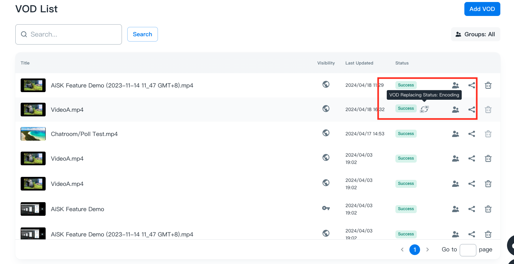Image resolution: width=514 pixels, height=264 pixels.
Task: Share the Chatroom/Poll Test.mp4 video
Action: click(471, 134)
